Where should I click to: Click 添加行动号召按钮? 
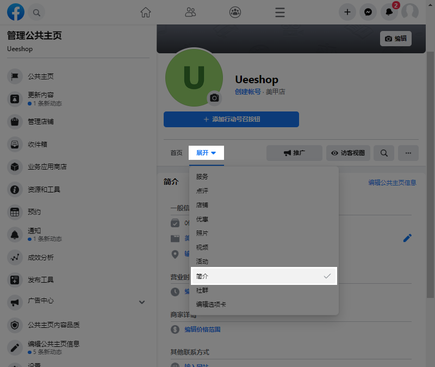pyautogui.click(x=231, y=119)
